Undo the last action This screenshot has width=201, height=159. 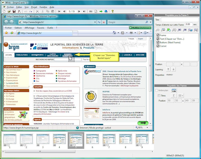tap(26, 12)
